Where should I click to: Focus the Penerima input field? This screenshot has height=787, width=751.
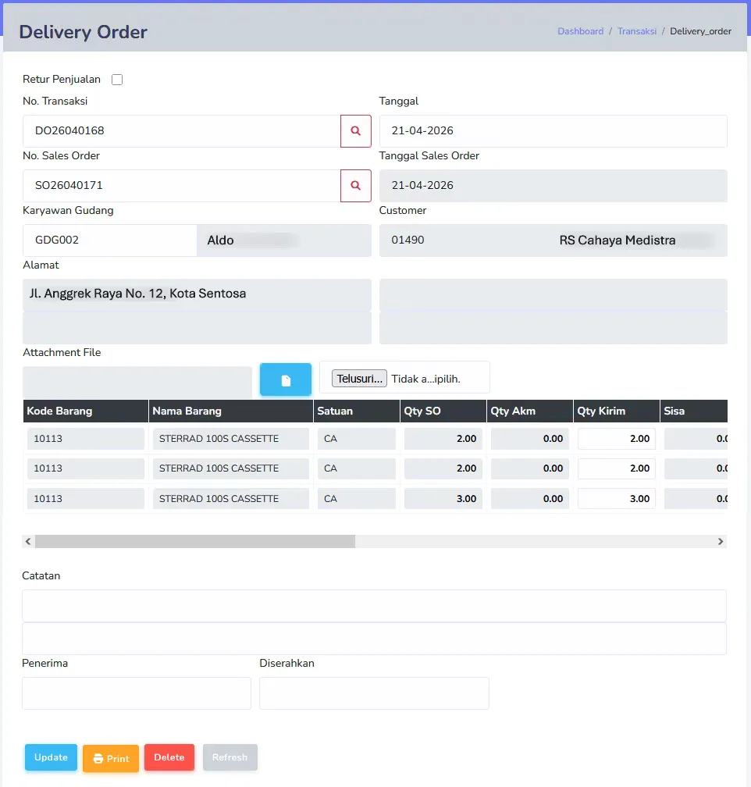point(137,693)
